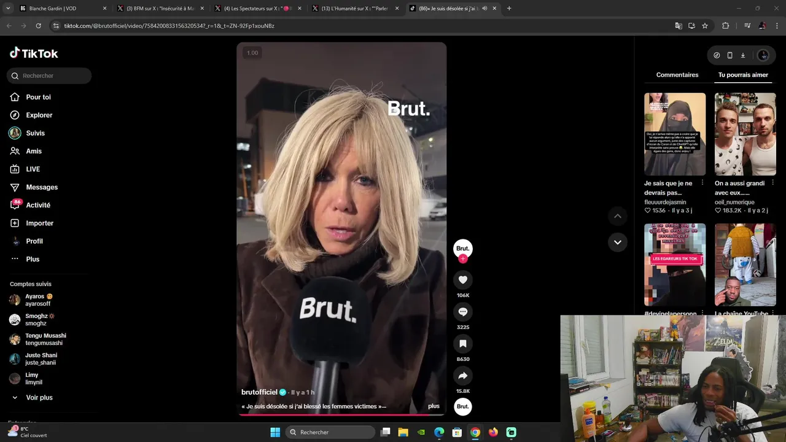The image size is (786, 442).
Task: Share the video with arrow icon
Action: (463, 376)
